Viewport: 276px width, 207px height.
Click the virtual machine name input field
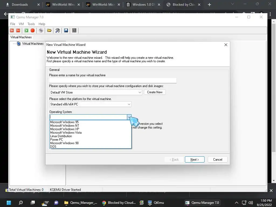click(x=113, y=81)
